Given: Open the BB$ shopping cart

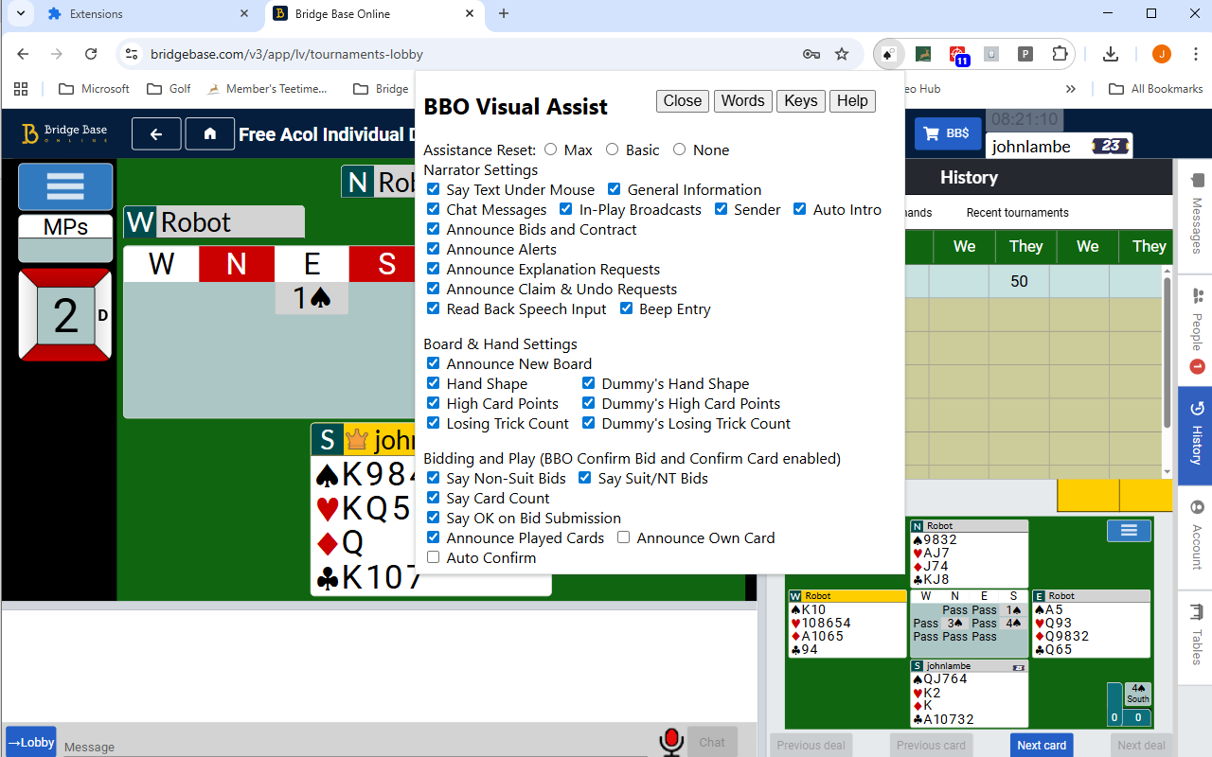Looking at the screenshot, I should click(948, 134).
